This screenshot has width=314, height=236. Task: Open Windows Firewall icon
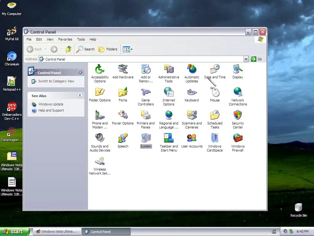click(x=238, y=143)
